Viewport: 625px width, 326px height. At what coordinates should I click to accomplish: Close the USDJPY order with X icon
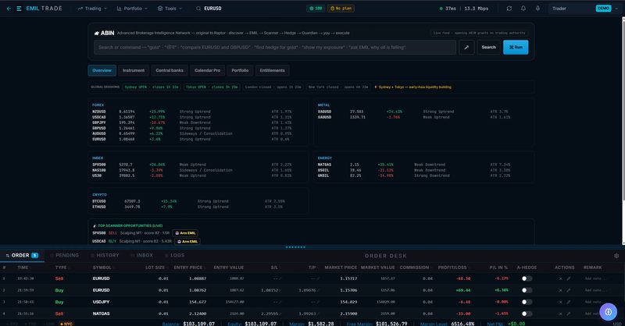click(x=560, y=302)
